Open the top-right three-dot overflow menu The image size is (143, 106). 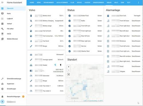tap(138, 3)
